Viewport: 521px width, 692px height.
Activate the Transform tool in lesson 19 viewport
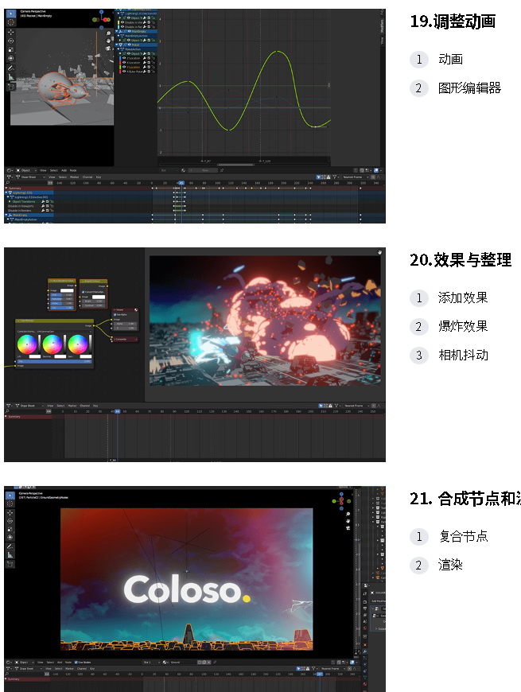pyautogui.click(x=10, y=58)
